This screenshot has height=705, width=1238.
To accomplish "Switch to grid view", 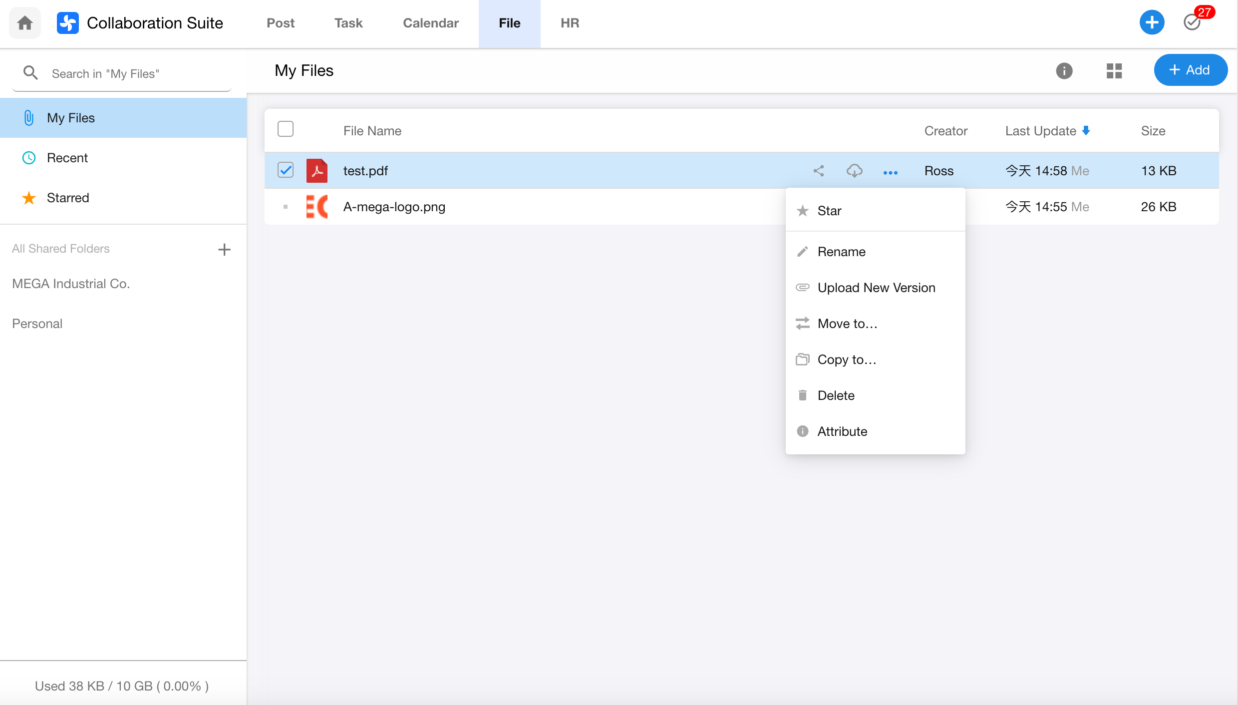I will (x=1114, y=70).
